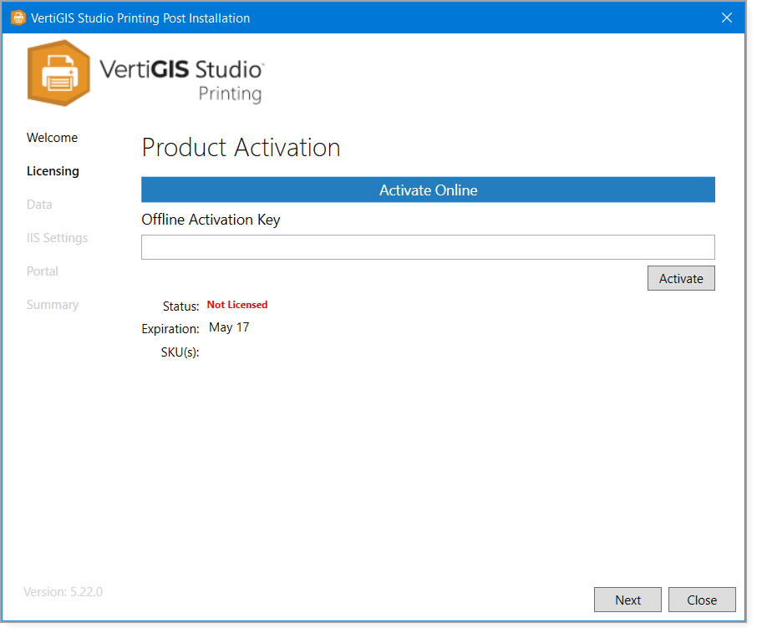This screenshot has width=757, height=633.
Task: Open the Welcome step in the sidebar
Action: coord(52,137)
